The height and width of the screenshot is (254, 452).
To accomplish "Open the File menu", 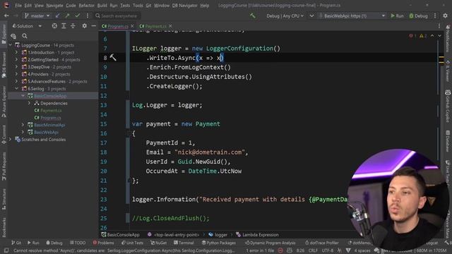I will click(x=18, y=6).
